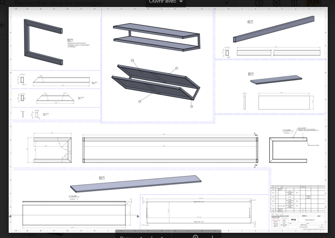
Task: Click the account avatar picture
Action: tap(313, 3)
